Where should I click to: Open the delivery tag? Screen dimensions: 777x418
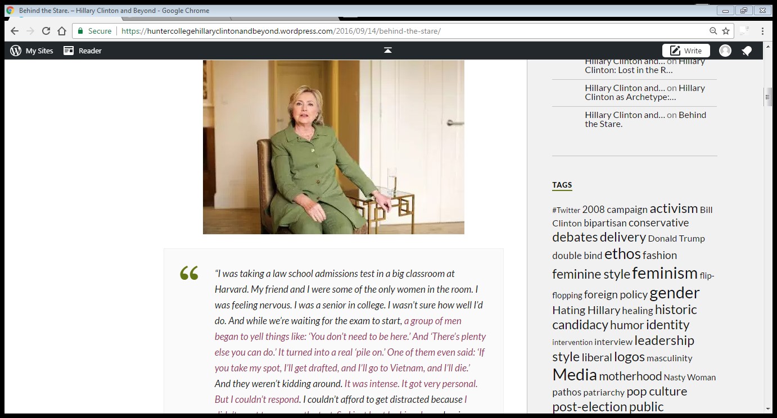click(x=622, y=237)
